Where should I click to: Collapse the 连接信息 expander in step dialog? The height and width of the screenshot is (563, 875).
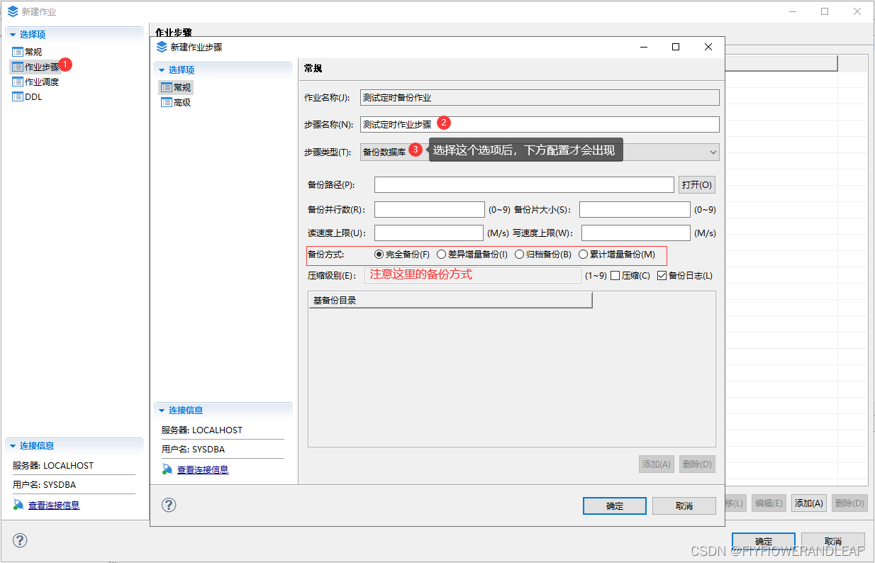tap(161, 410)
